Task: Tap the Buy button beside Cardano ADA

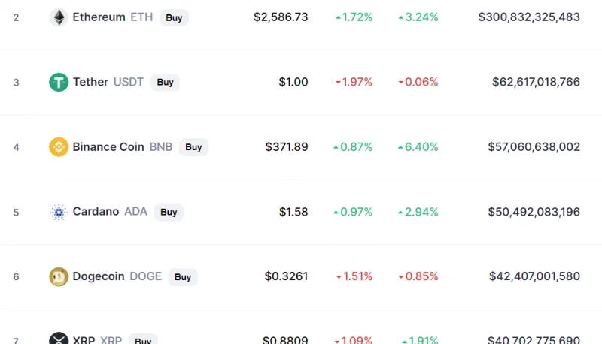Action: click(x=169, y=213)
